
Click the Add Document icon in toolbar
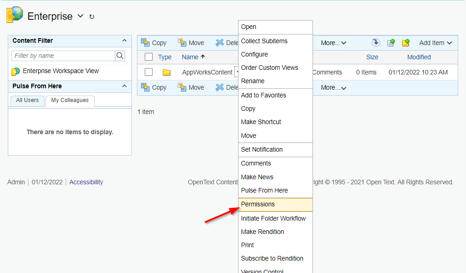pos(391,43)
